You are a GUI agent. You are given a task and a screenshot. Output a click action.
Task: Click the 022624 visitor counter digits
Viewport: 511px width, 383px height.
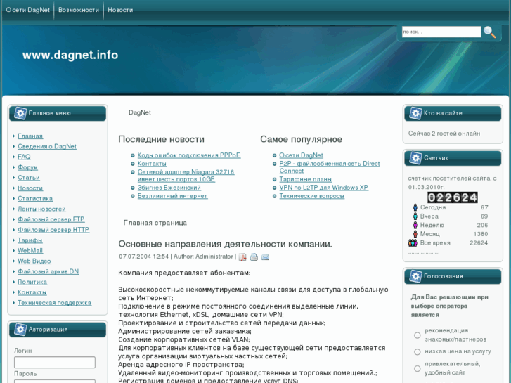click(453, 197)
